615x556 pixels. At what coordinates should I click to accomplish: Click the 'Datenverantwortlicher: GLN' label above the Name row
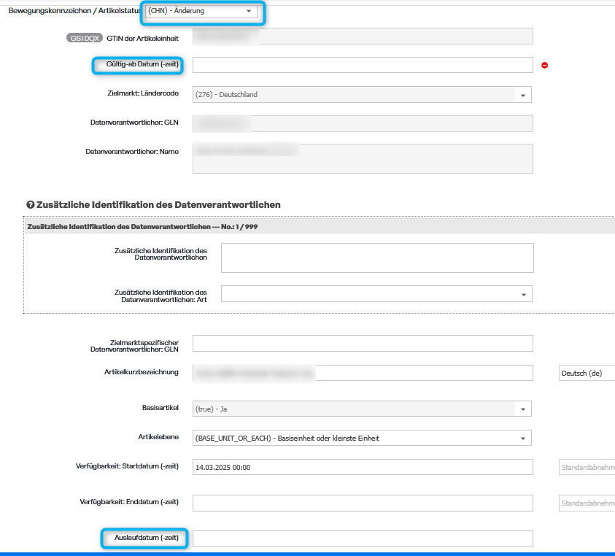tap(134, 123)
